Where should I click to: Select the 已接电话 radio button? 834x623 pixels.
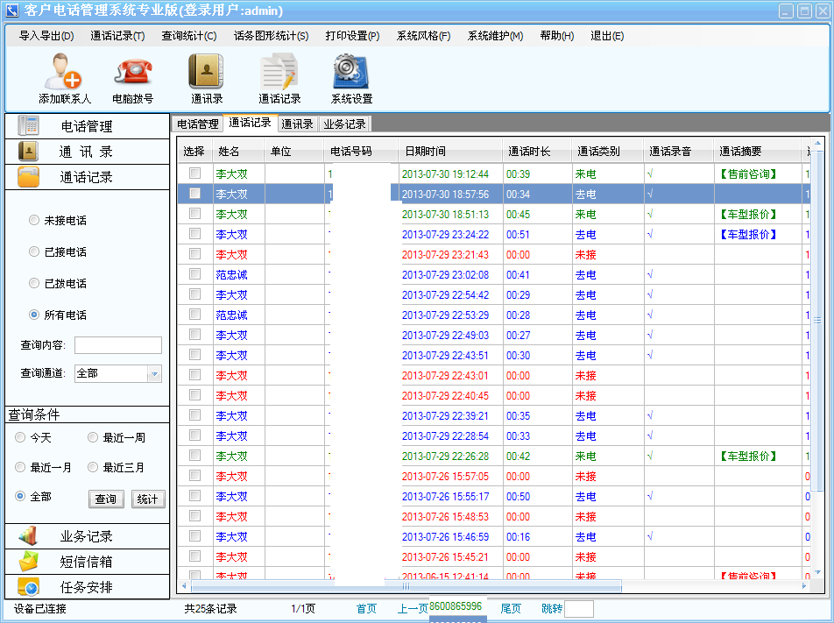coord(34,251)
